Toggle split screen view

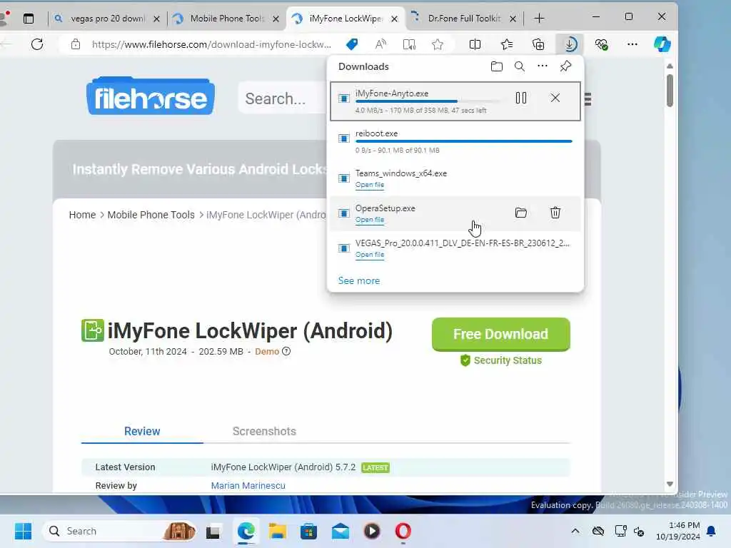(x=475, y=45)
